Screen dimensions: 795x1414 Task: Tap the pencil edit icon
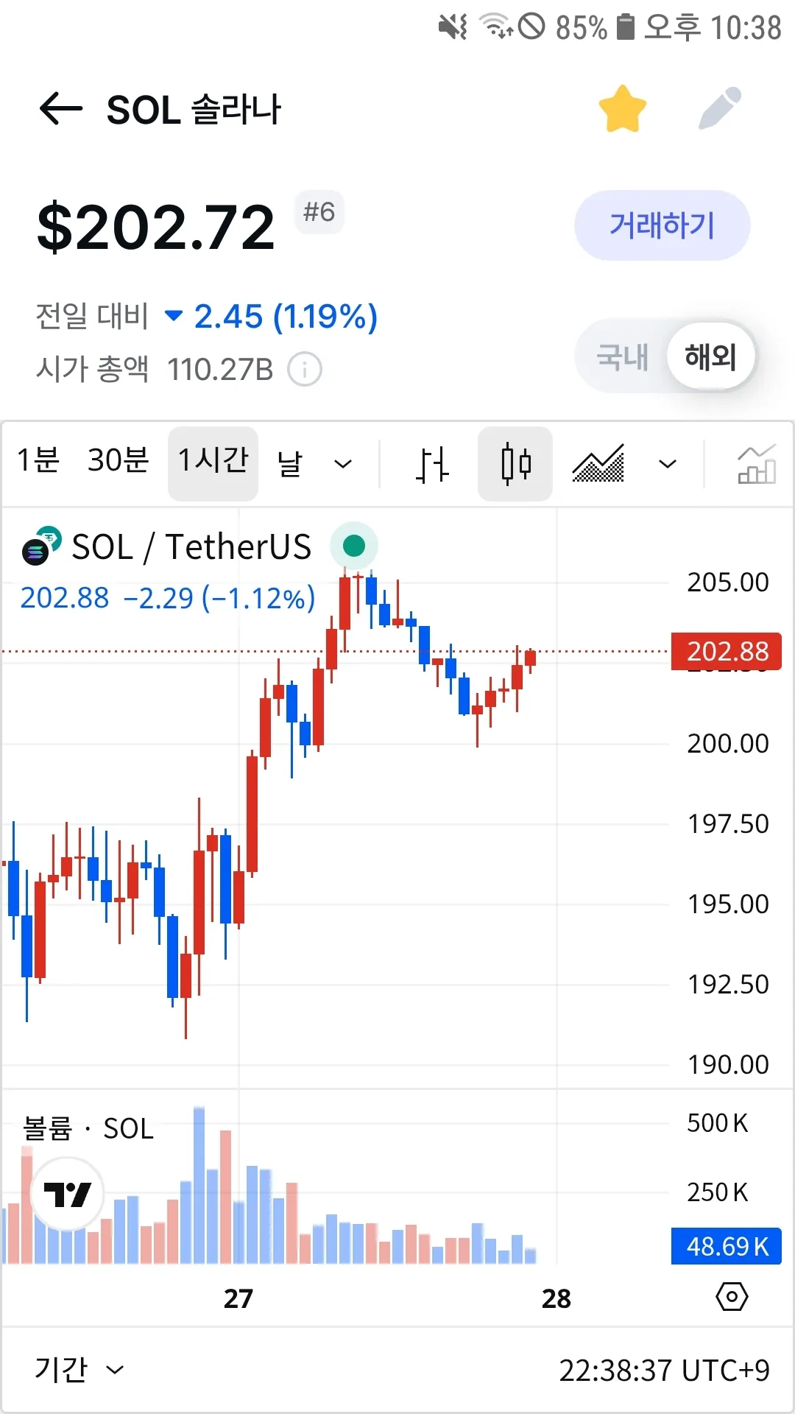tap(719, 109)
